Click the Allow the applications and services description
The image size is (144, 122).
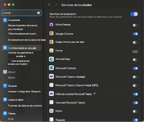click(x=86, y=17)
